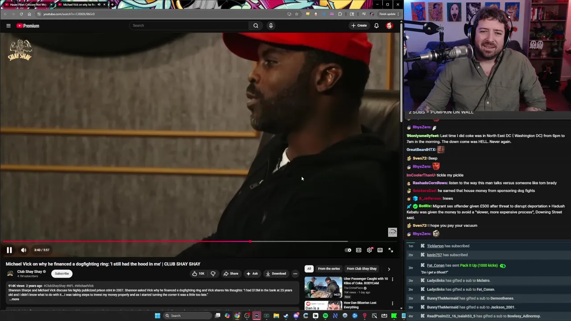Click the Club Shay Shay channel avatar
Image resolution: width=571 pixels, height=321 pixels.
tap(10, 274)
